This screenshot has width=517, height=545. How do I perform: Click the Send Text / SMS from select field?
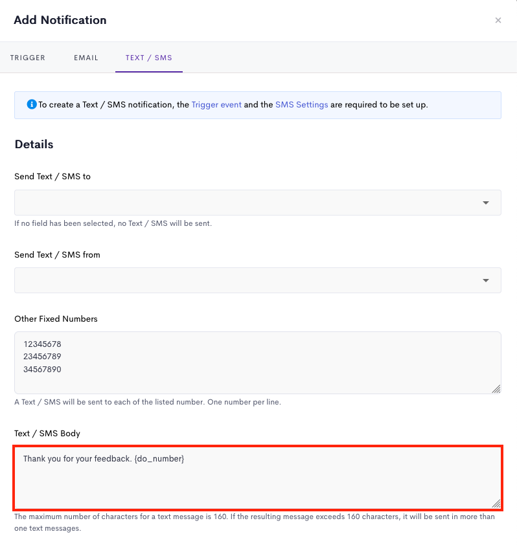click(258, 280)
